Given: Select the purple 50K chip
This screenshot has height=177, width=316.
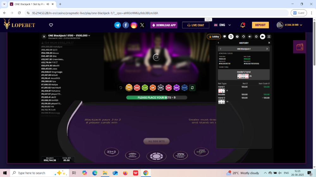Looking at the screenshot, I should pos(177,88).
